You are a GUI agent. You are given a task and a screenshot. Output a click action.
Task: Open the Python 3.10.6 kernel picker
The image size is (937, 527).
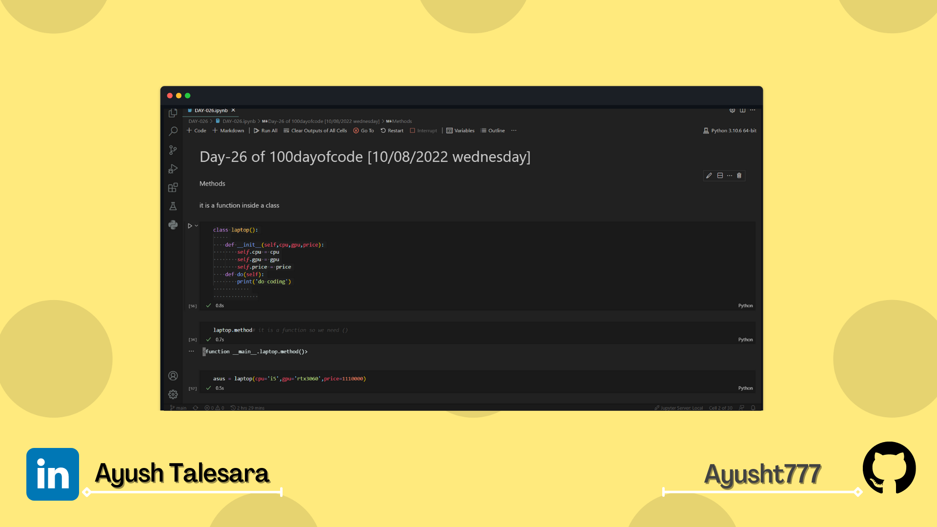coord(730,131)
